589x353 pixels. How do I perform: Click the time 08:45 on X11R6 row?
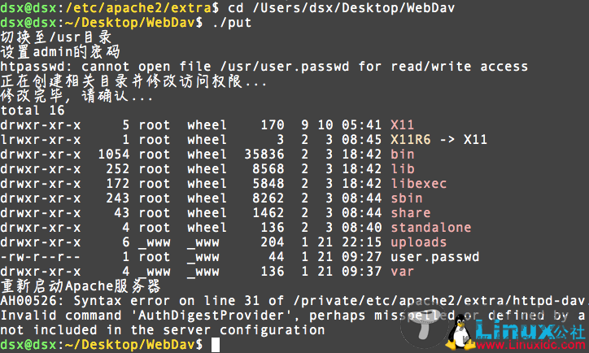(x=361, y=139)
